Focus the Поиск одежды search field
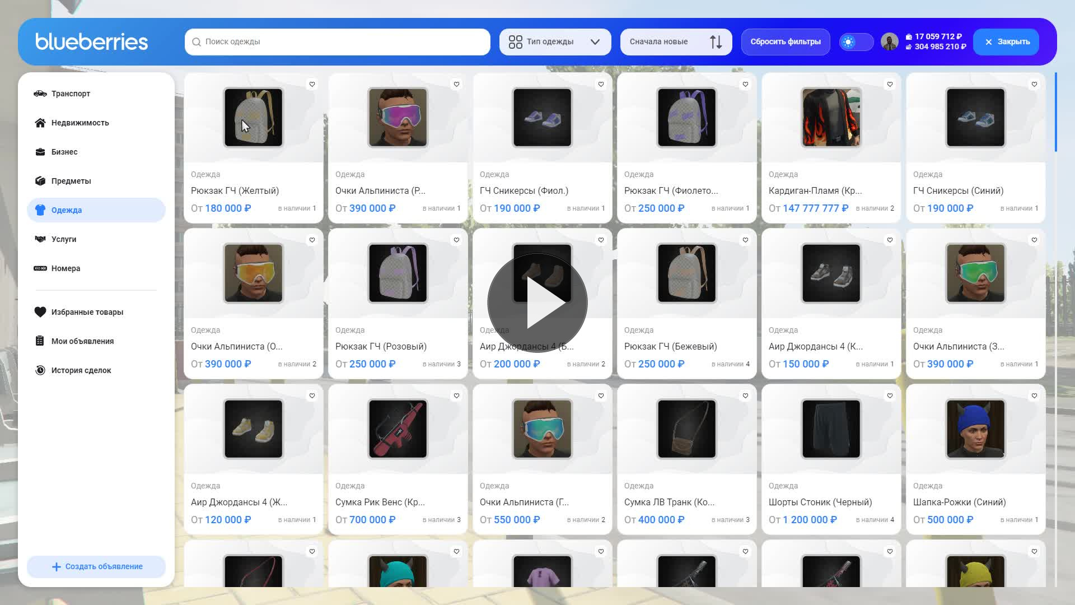The width and height of the screenshot is (1075, 605). click(x=338, y=42)
